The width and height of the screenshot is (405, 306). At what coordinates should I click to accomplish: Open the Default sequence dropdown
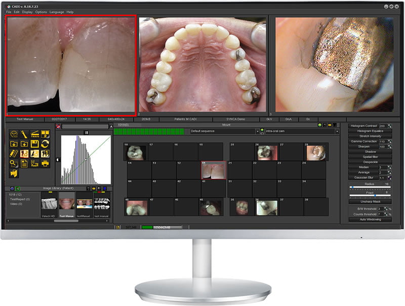tap(224, 131)
